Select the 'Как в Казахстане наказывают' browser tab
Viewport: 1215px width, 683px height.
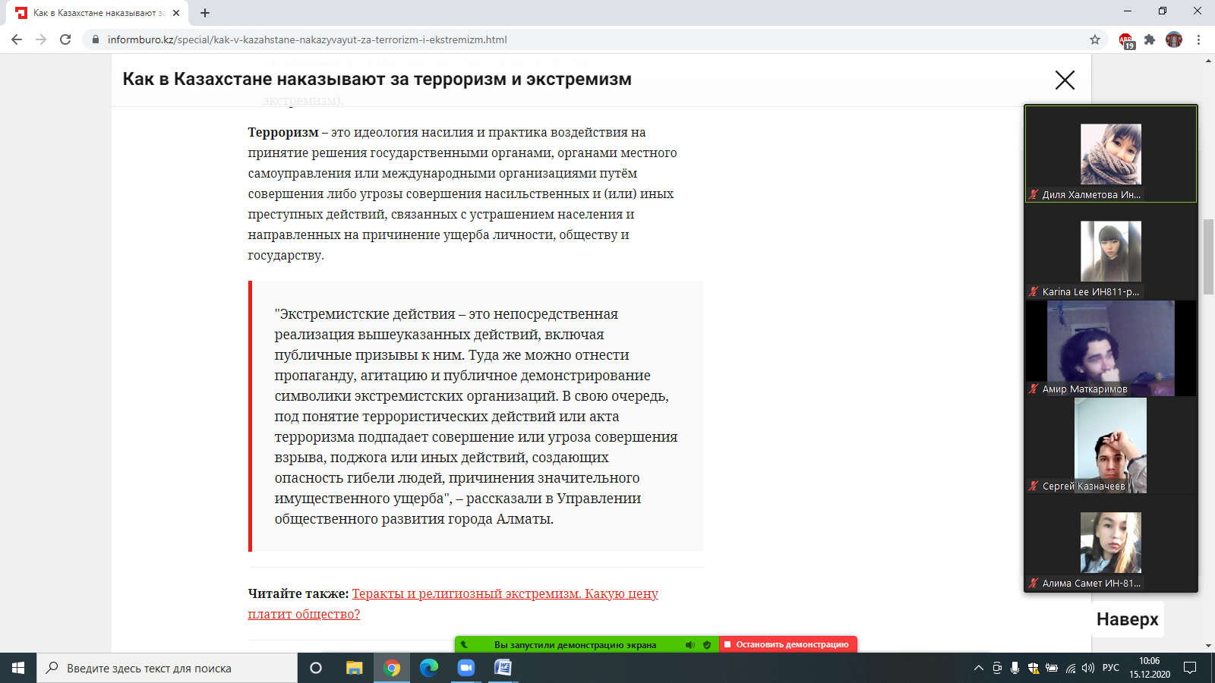pos(98,13)
